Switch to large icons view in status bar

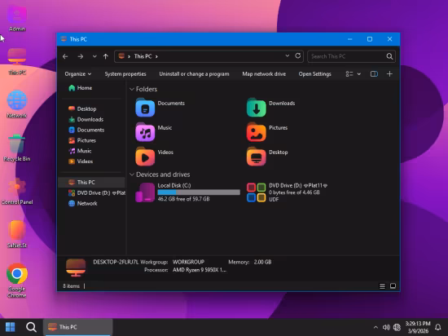point(393,286)
